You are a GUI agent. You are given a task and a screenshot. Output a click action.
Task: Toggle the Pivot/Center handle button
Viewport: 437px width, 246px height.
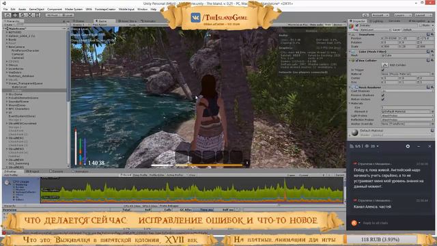(x=53, y=15)
